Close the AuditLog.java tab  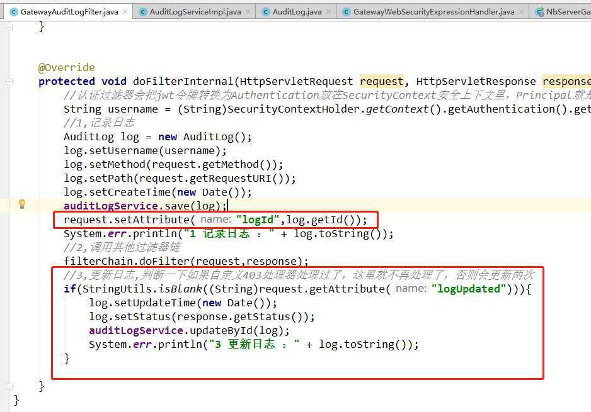pos(329,12)
